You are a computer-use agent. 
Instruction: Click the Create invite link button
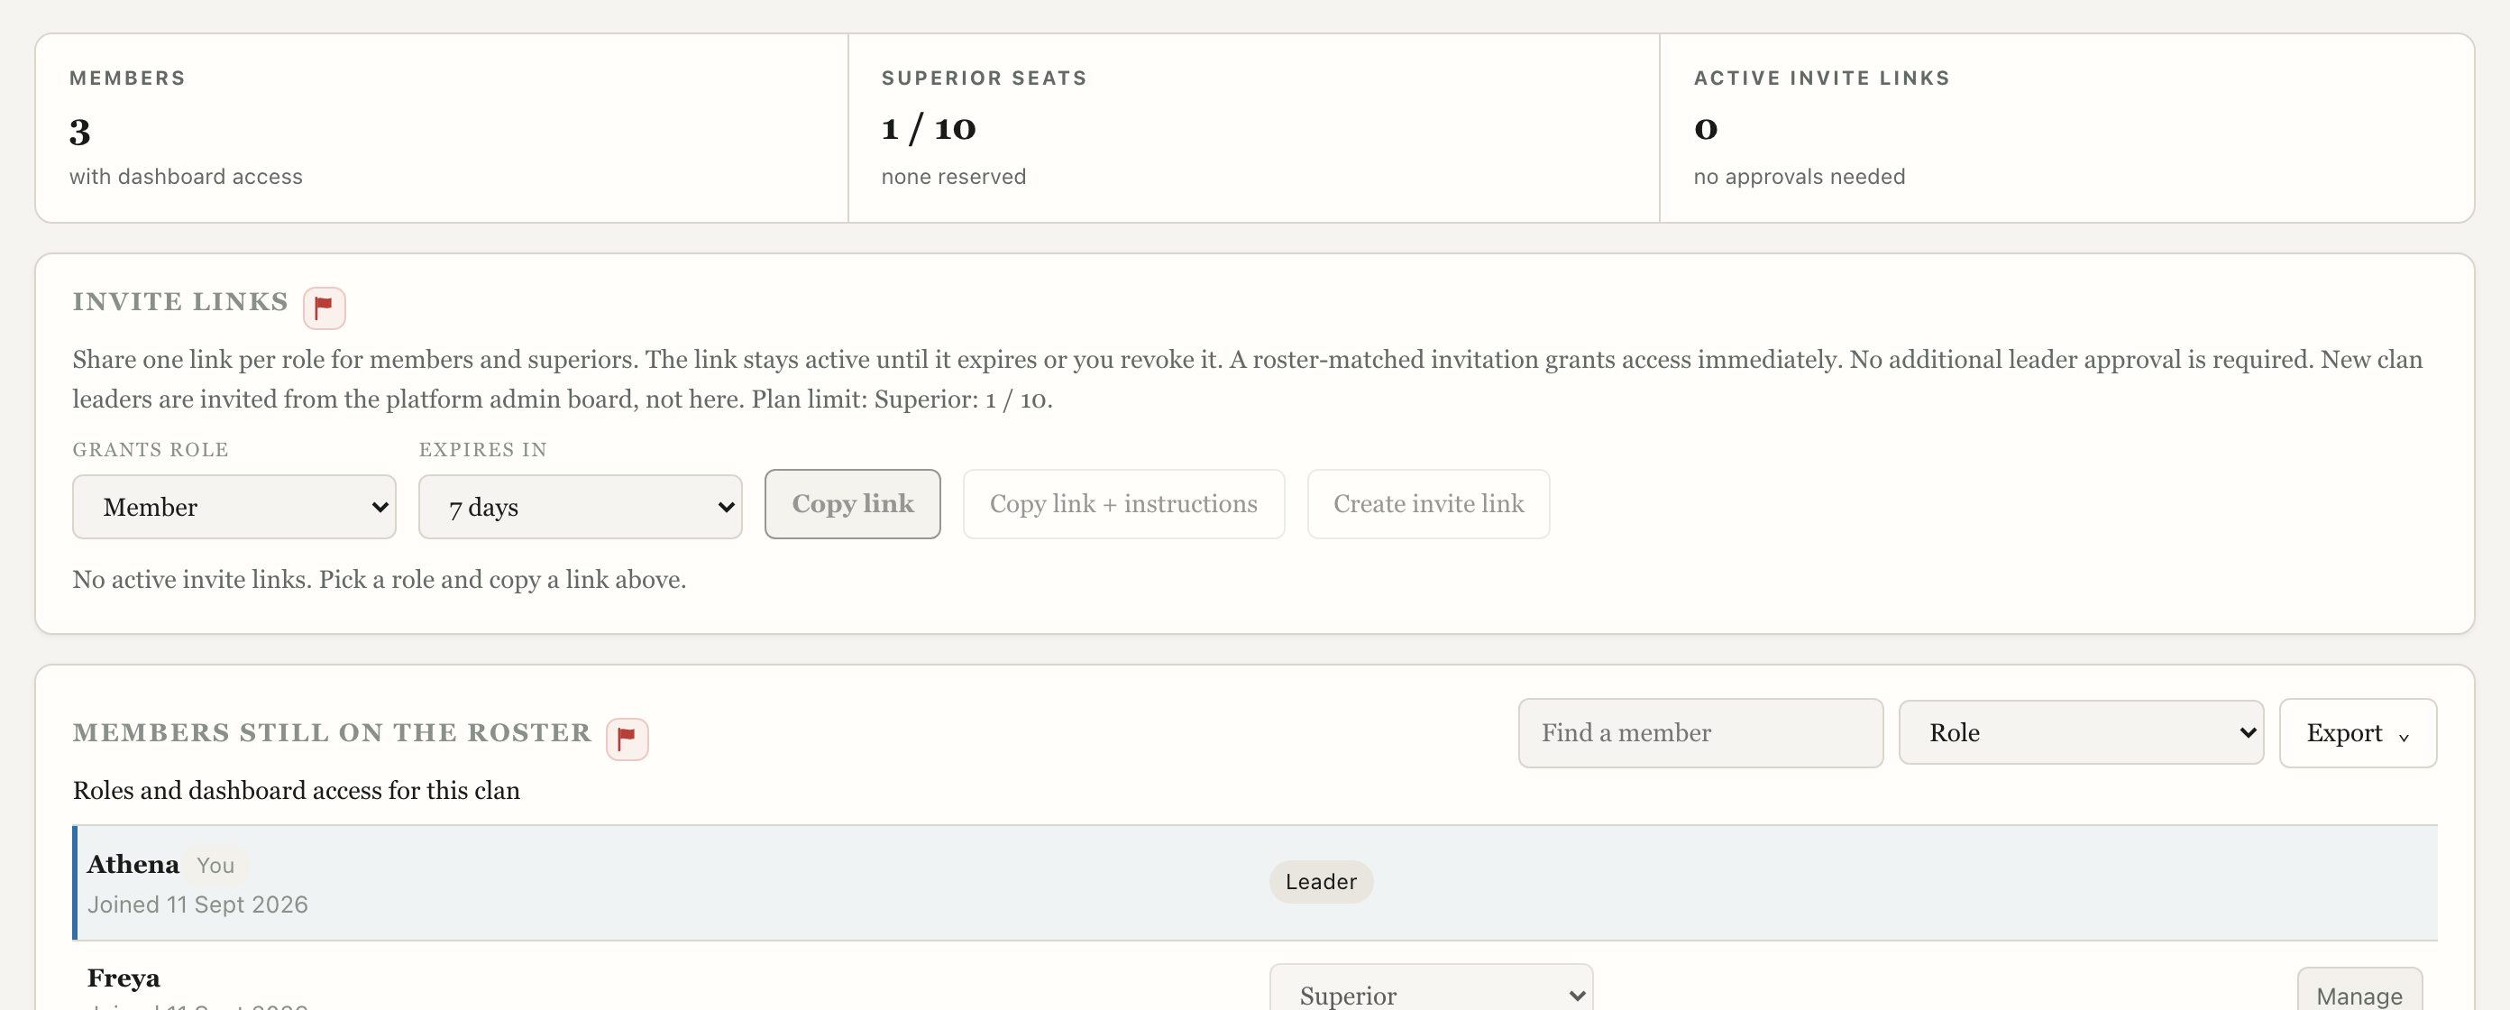1427,504
